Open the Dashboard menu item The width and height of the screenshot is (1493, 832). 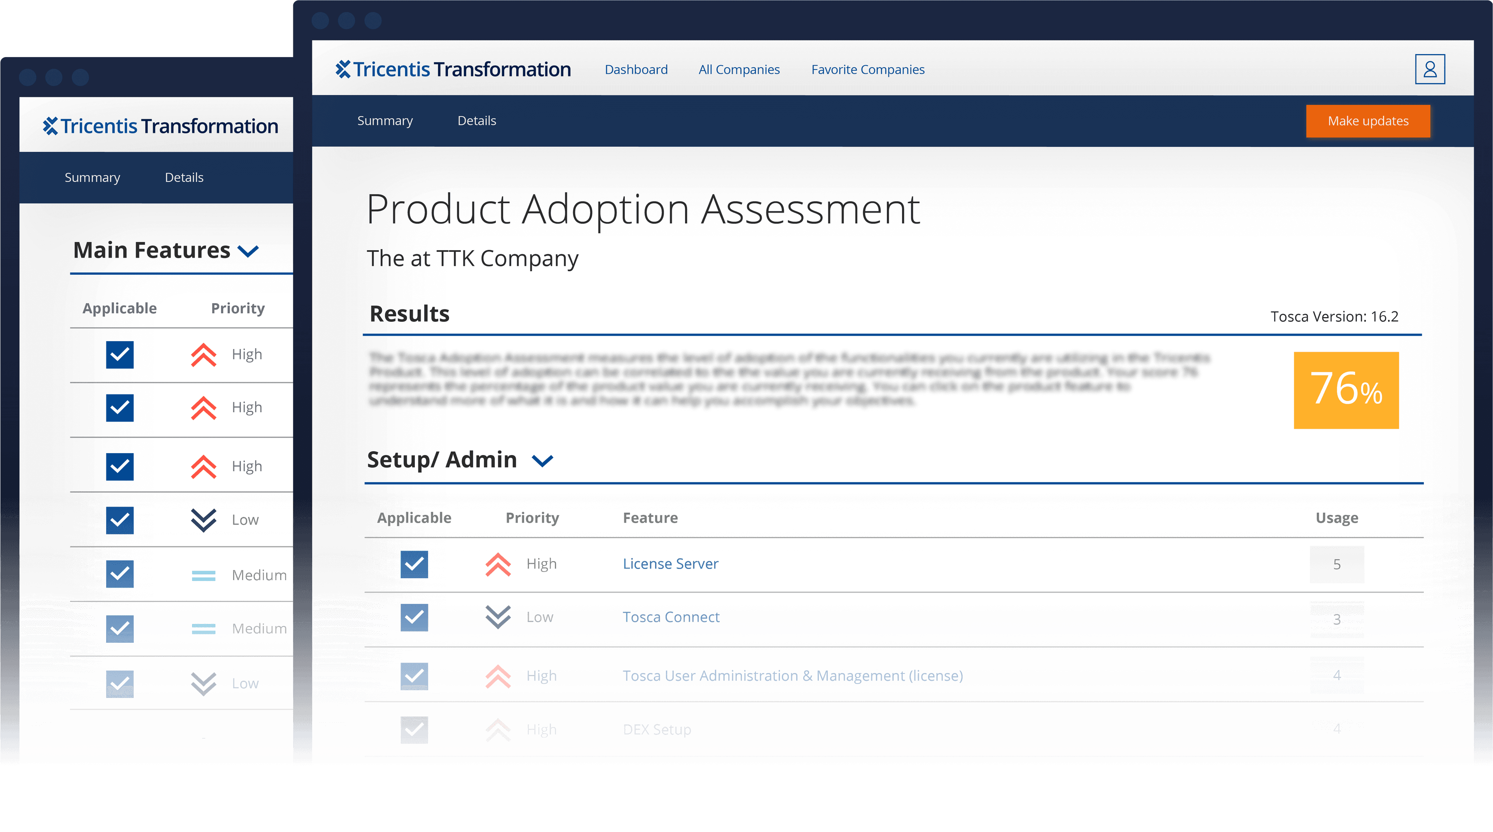(636, 70)
